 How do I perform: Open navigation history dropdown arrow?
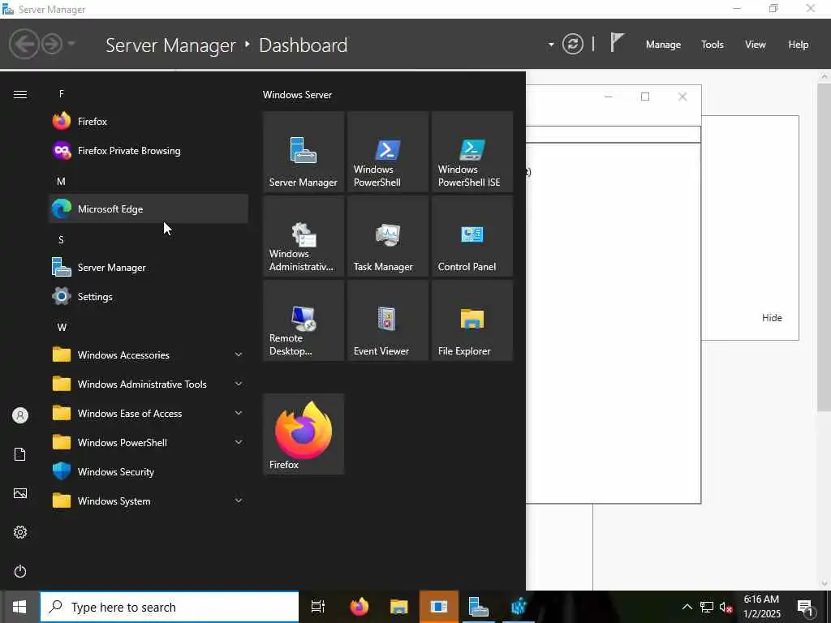(x=71, y=44)
